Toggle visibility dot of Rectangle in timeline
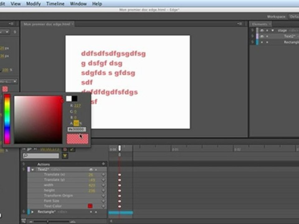The height and width of the screenshot is (224, 299). click(91, 212)
